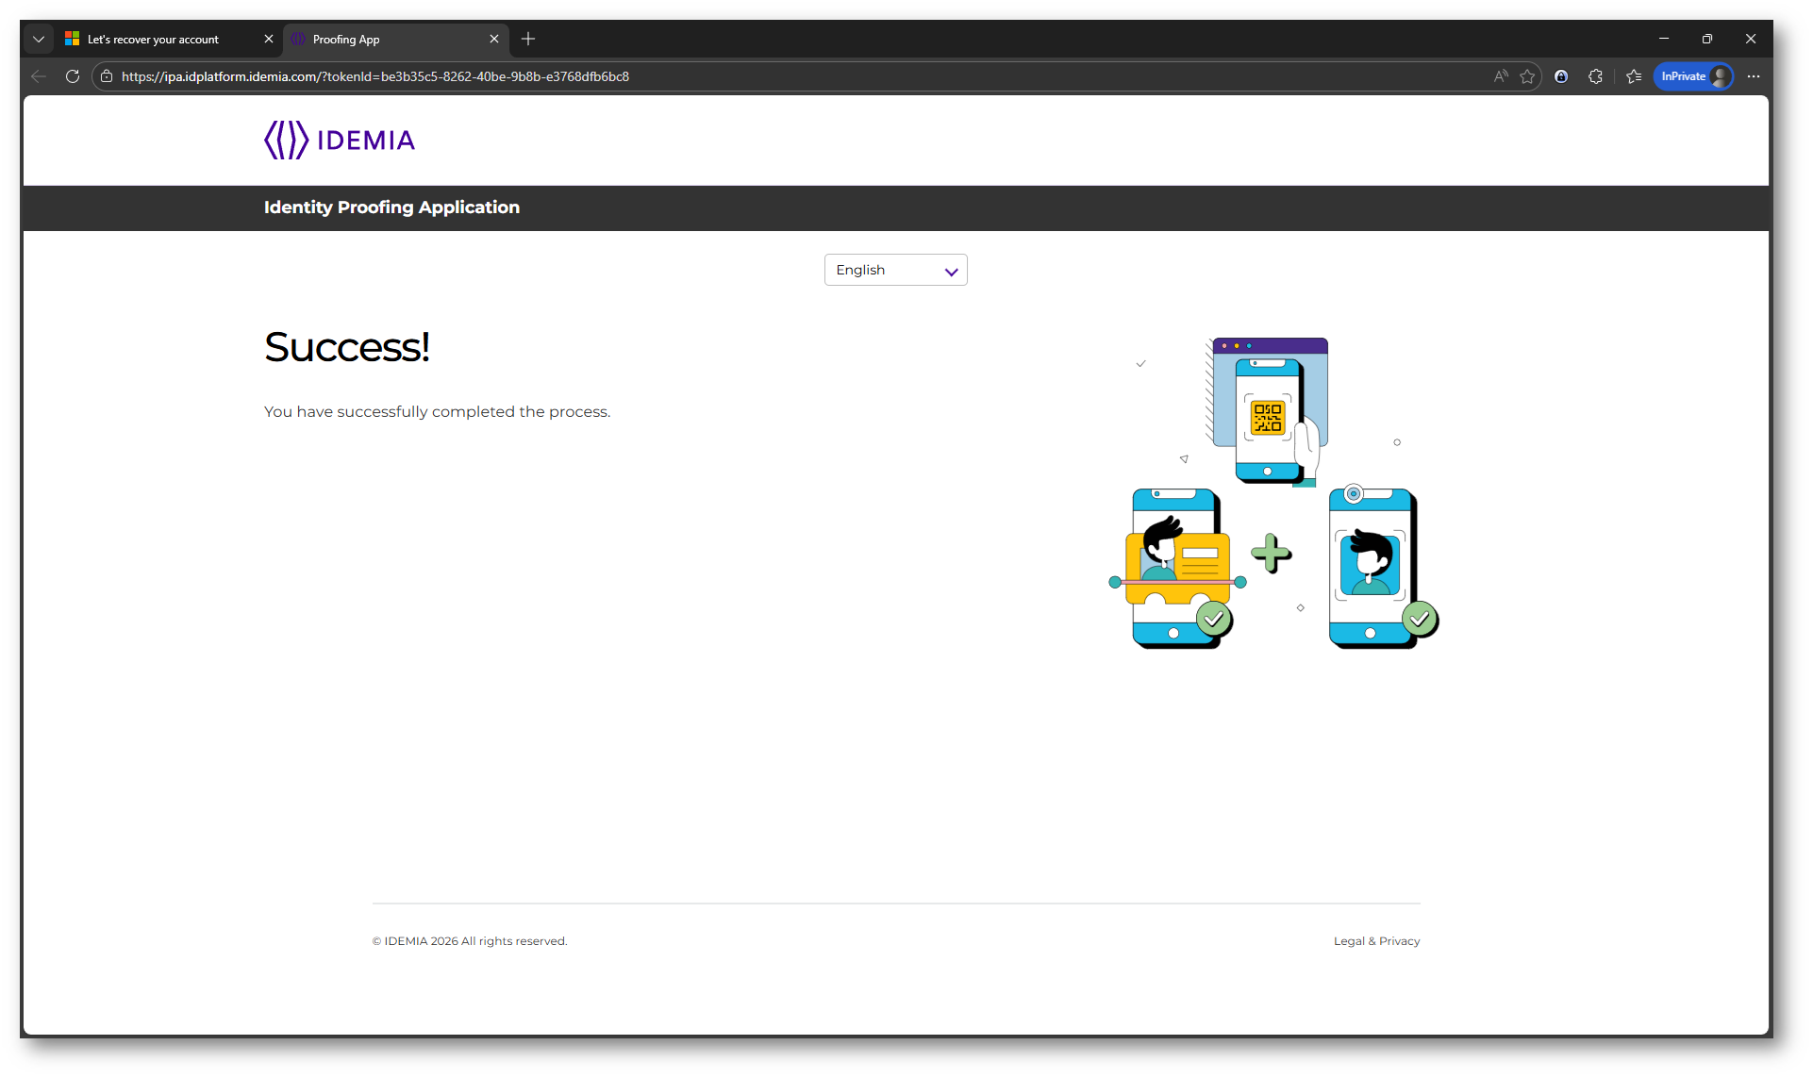Screen dimensions: 1813x1078
Task: Open browser Extensions menu
Action: coord(1595,76)
